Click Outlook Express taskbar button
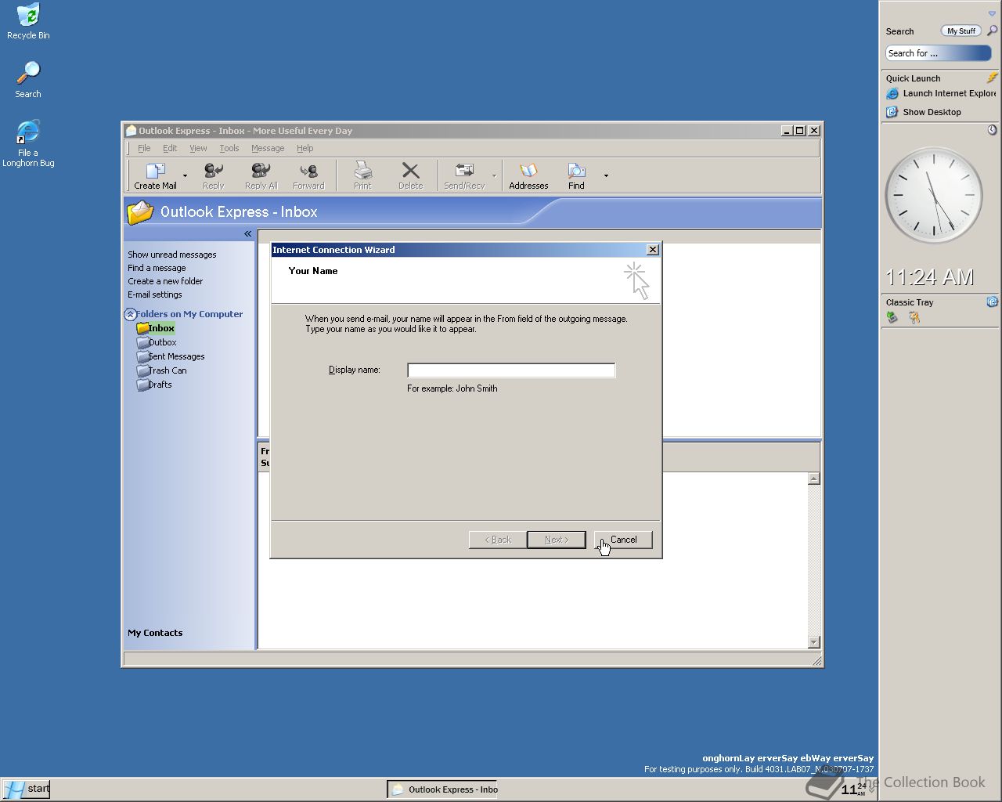This screenshot has width=1002, height=802. pyautogui.click(x=443, y=789)
